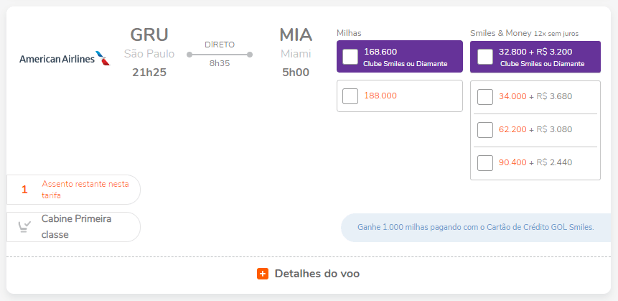
Task: Click the American Airlines logo
Action: [x=65, y=58]
